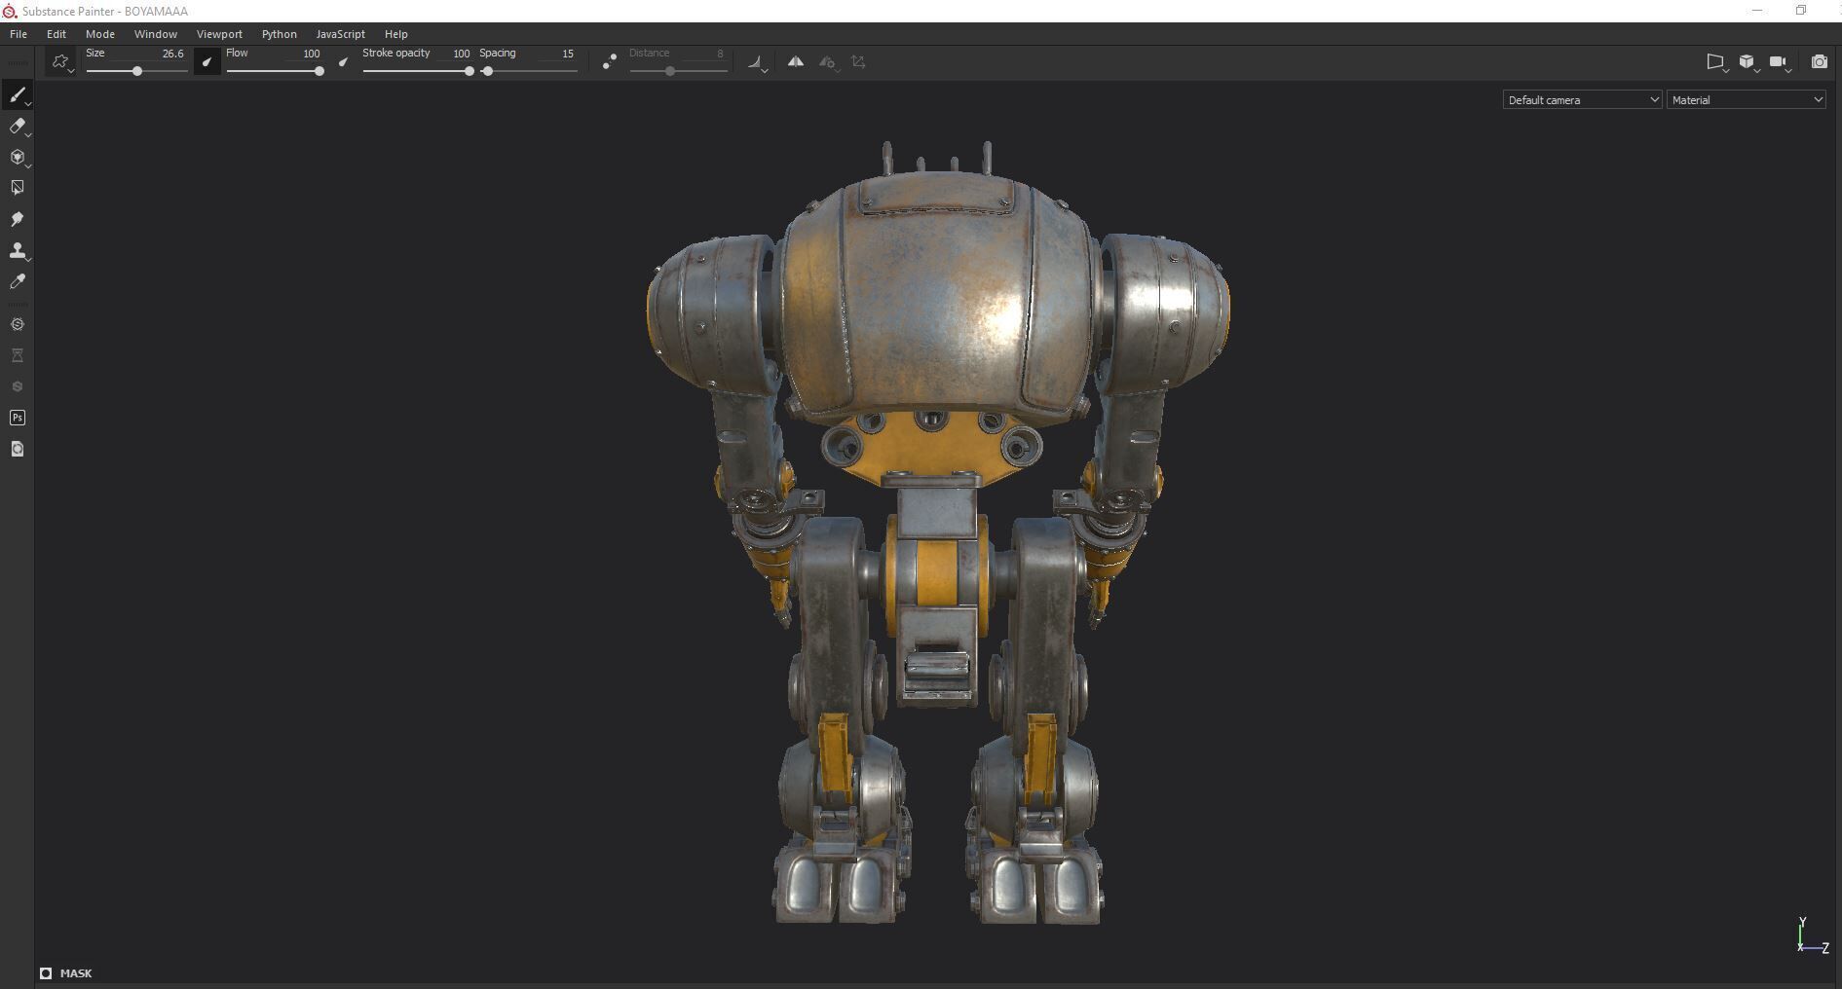Select the Eraser tool
The height and width of the screenshot is (989, 1842).
(17, 126)
